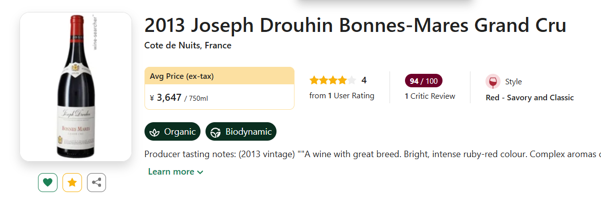Open the Red - Savory and Classic style link
Screen dimensions: 601x208
pyautogui.click(x=529, y=98)
